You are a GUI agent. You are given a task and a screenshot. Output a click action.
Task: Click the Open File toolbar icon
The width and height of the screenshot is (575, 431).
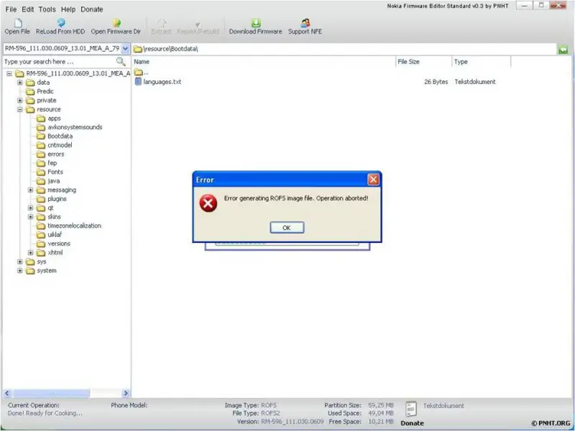point(17,23)
